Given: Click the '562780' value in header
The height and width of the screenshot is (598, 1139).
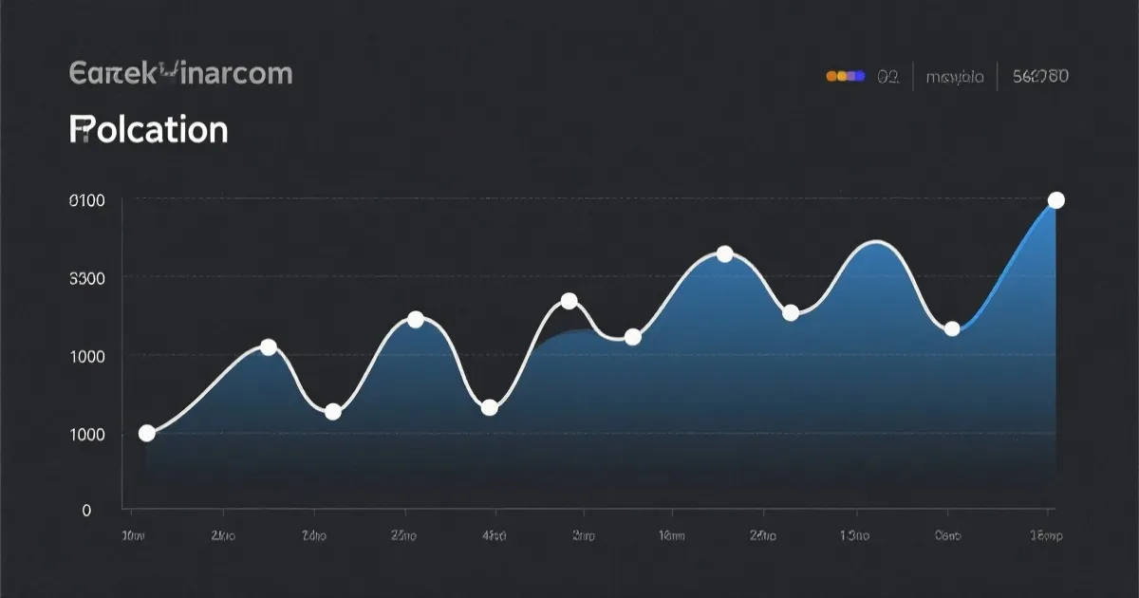Looking at the screenshot, I should pos(1040,77).
